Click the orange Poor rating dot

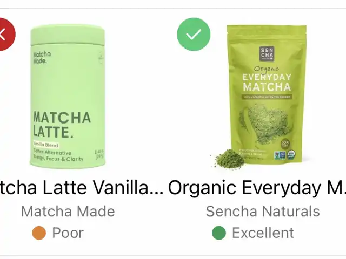(39, 233)
